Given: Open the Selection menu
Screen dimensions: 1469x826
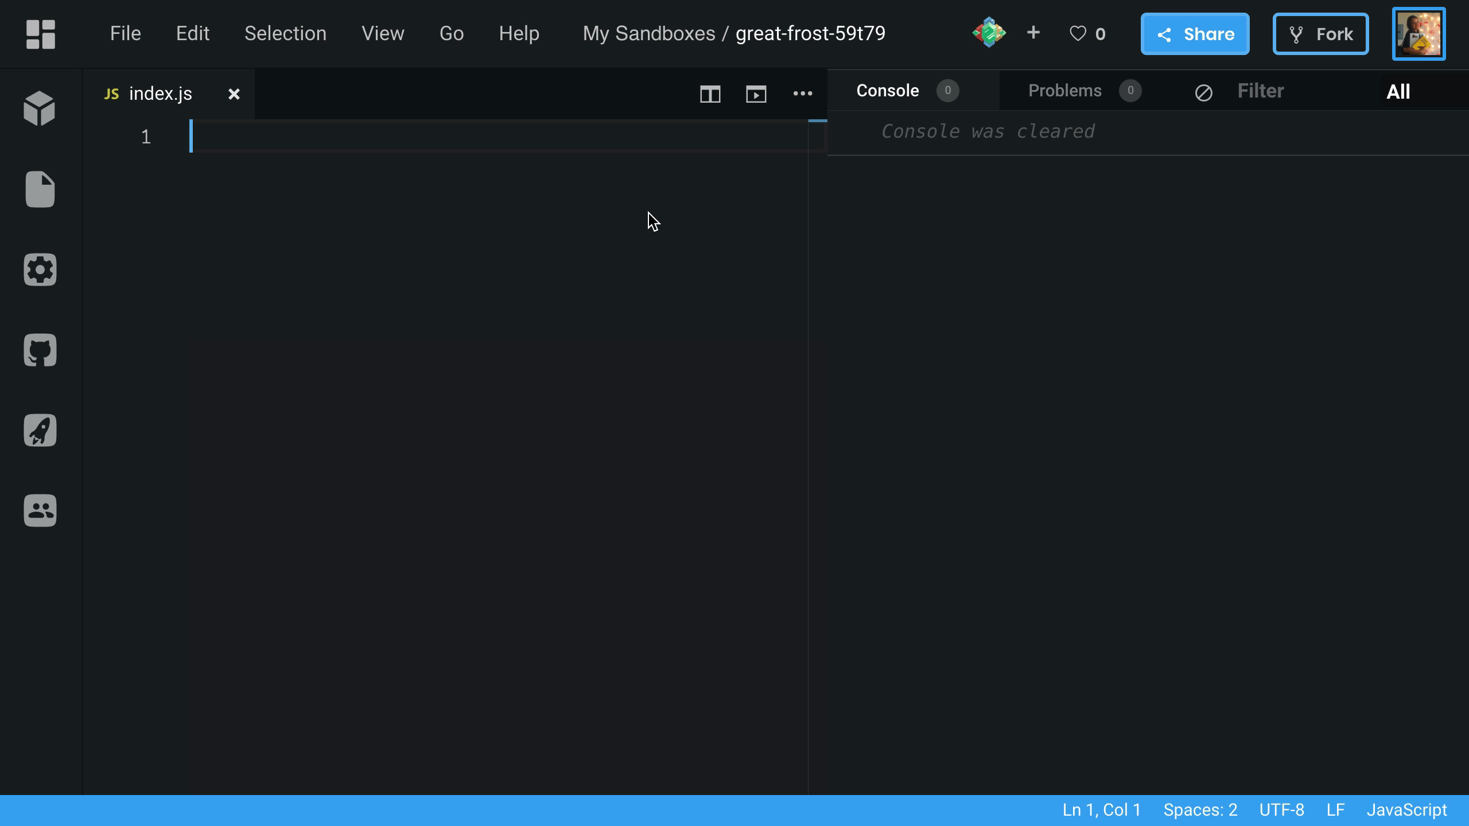Looking at the screenshot, I should point(285,33).
